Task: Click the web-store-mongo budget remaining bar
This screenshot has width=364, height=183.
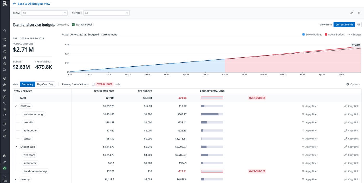Action: 212,114
